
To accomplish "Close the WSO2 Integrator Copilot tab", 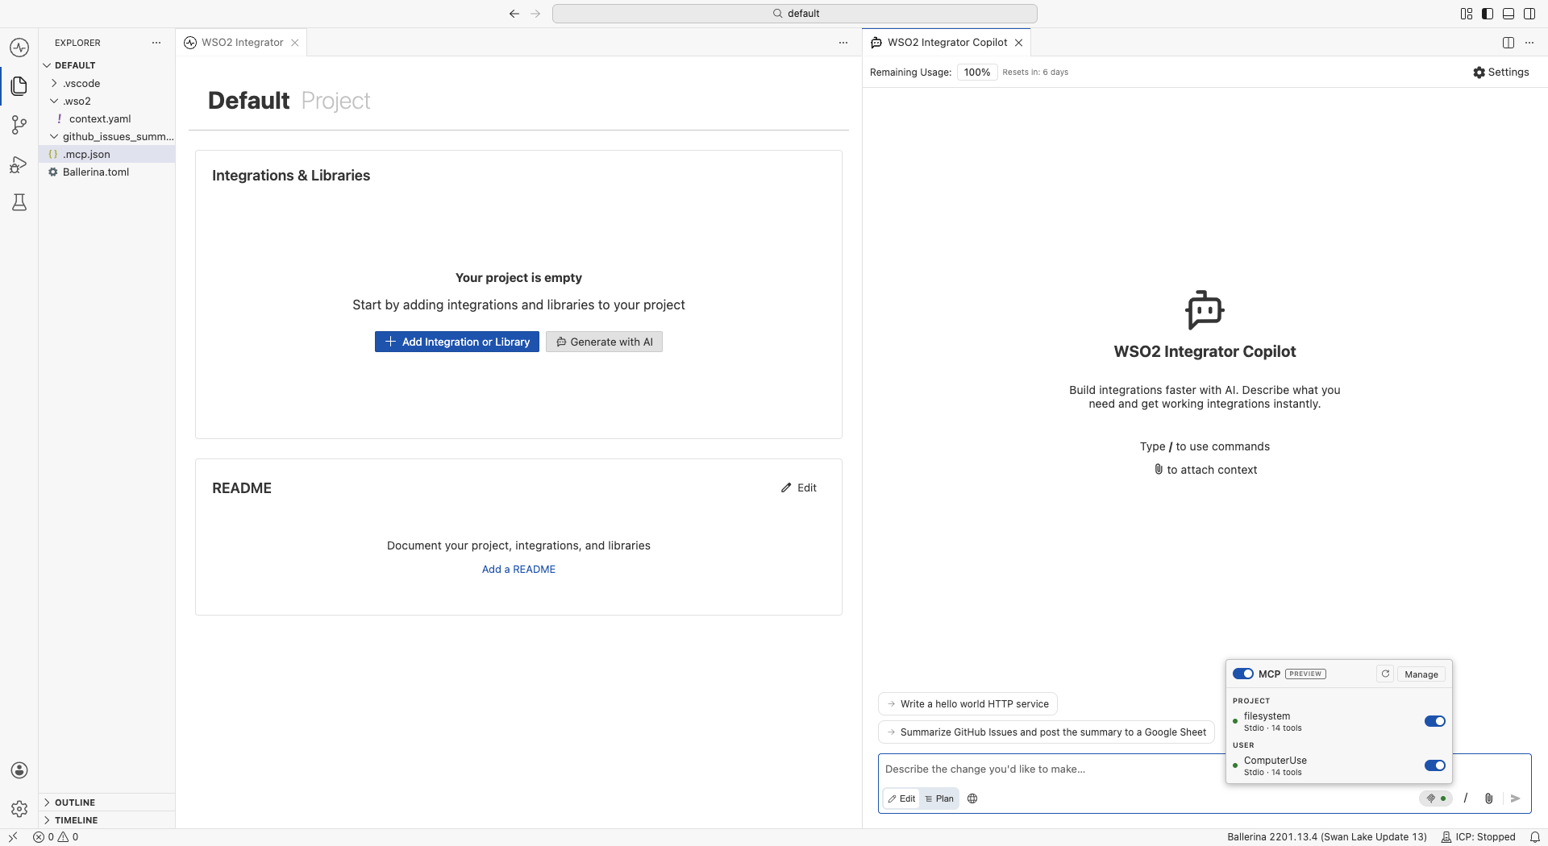I will coord(1019,43).
